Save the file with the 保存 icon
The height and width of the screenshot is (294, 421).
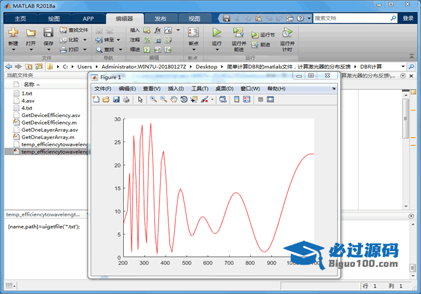(x=48, y=32)
